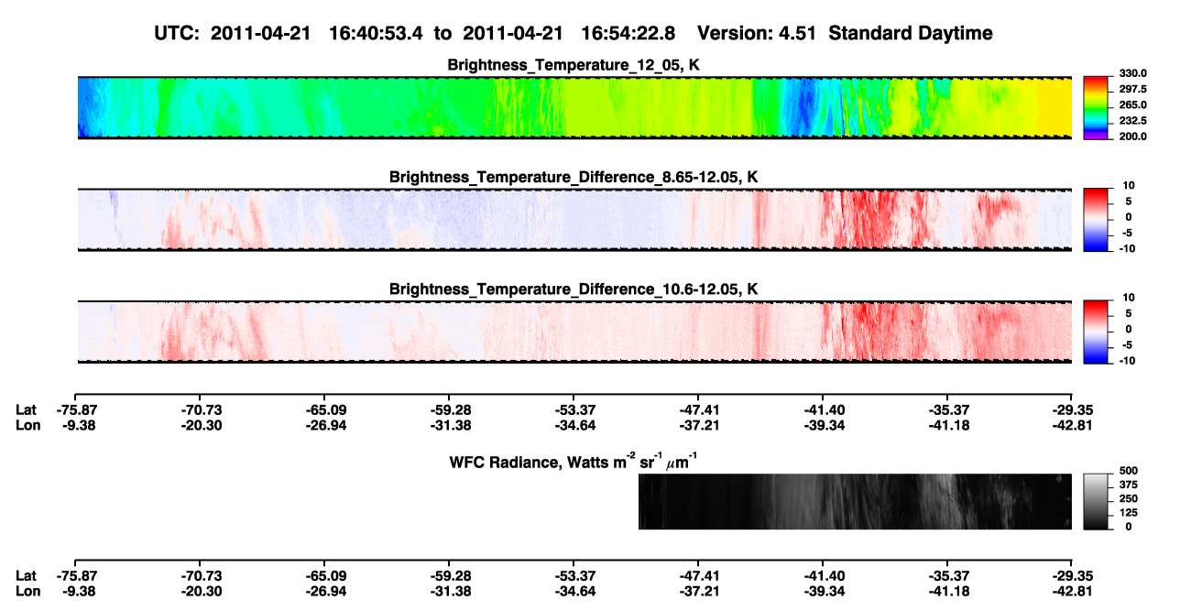Select the 10.6-12.05 difference image strip
1191x611 pixels.
tap(574, 332)
